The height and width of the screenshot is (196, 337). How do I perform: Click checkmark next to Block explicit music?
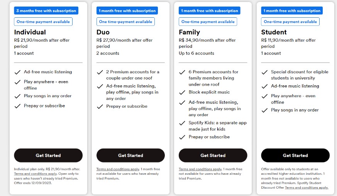pyautogui.click(x=182, y=93)
